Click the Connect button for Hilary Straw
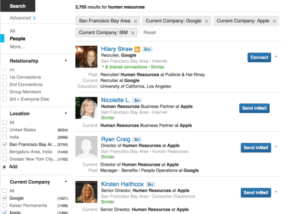286x214 pixels. click(259, 58)
